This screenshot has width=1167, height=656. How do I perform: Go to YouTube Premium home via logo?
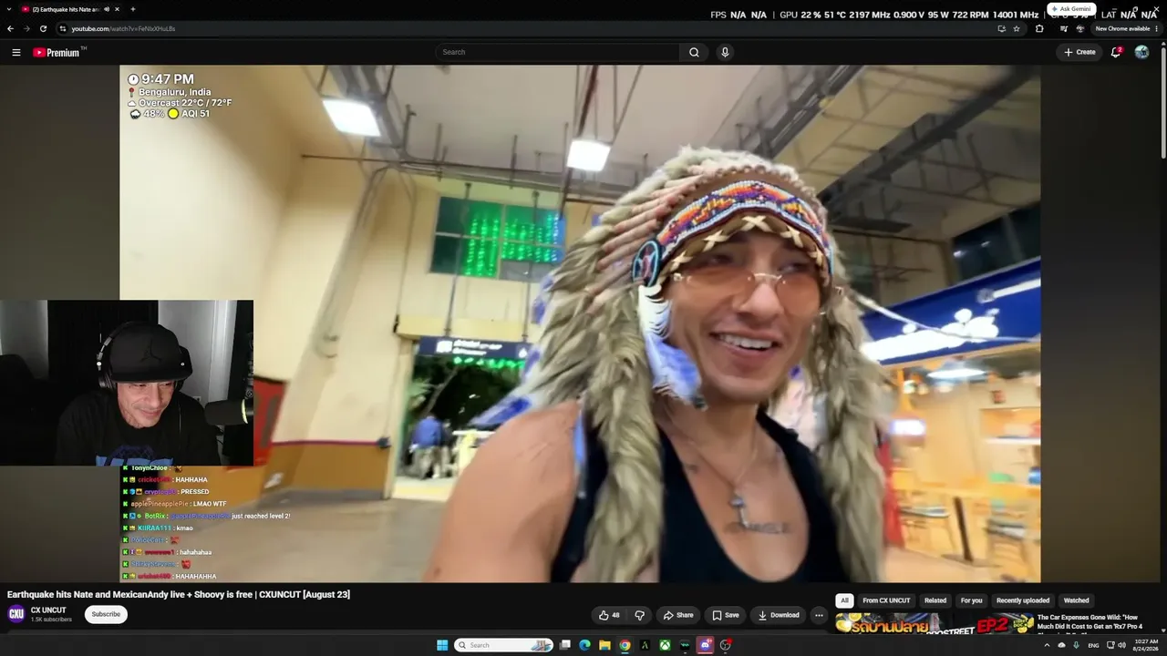(58, 52)
